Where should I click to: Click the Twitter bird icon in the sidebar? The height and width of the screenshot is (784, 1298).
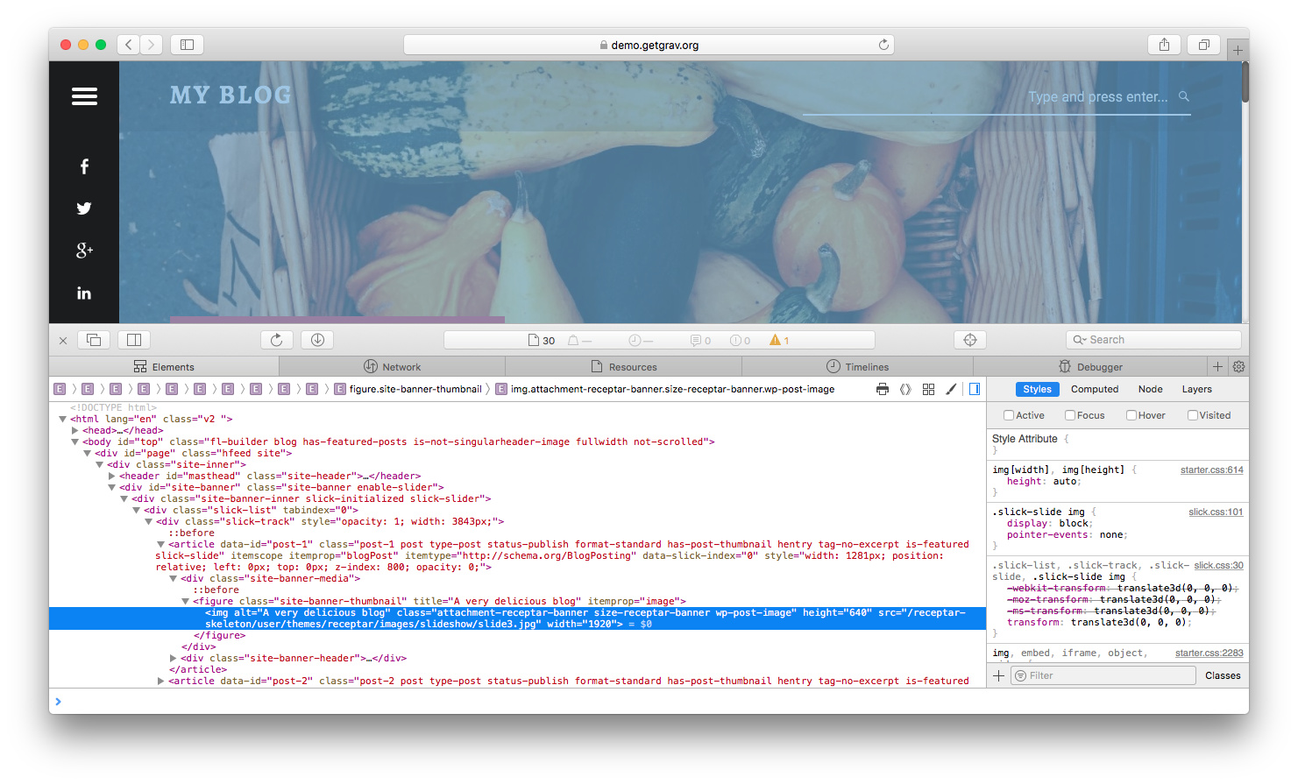84,208
